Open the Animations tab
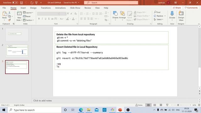 click(60, 8)
